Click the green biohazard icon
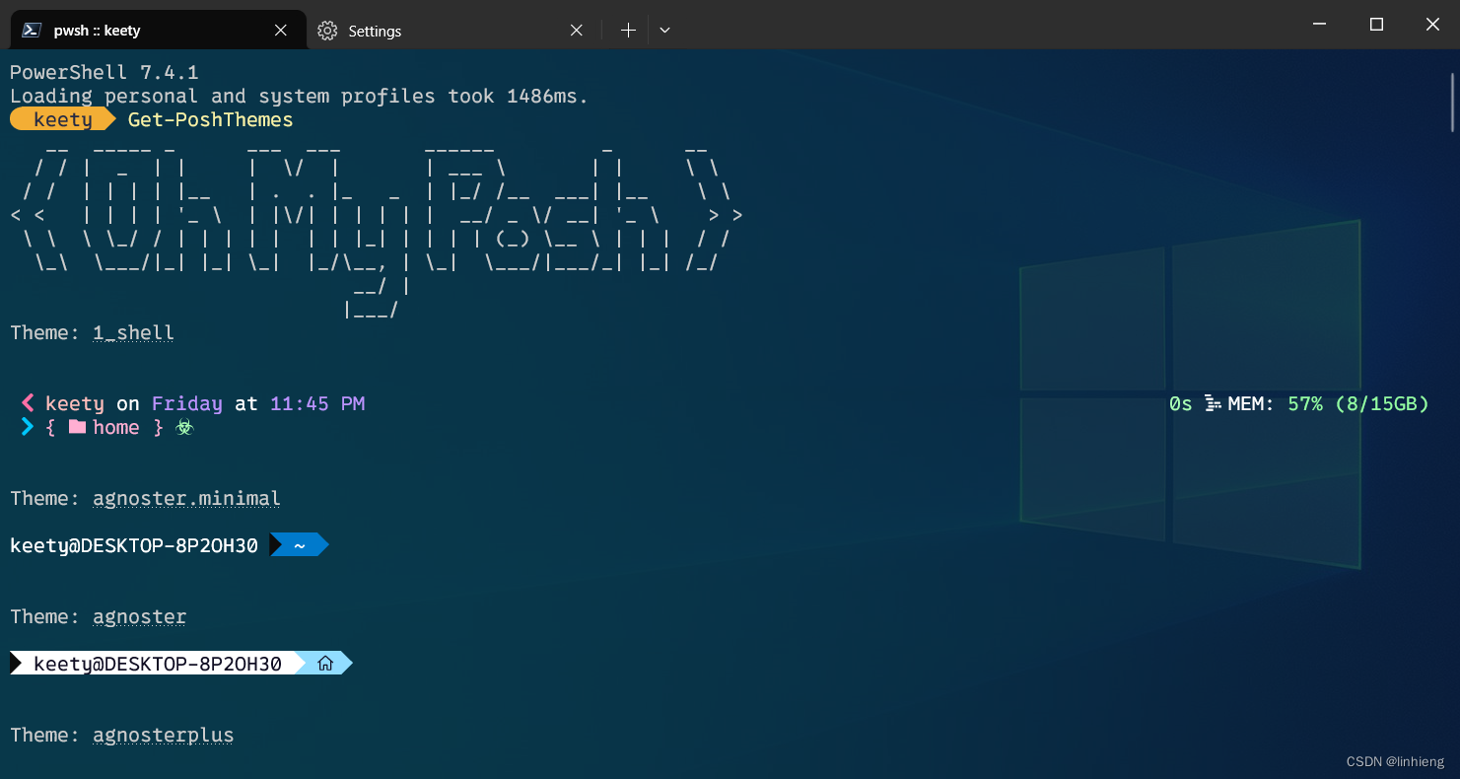 (184, 427)
